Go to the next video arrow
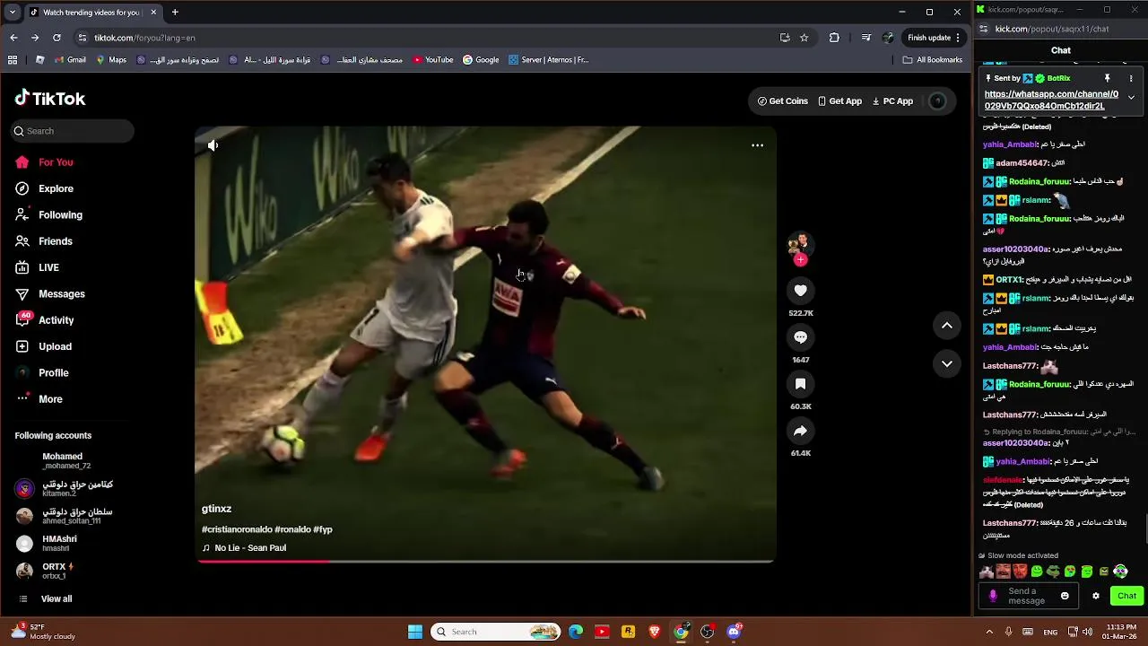 pyautogui.click(x=947, y=363)
